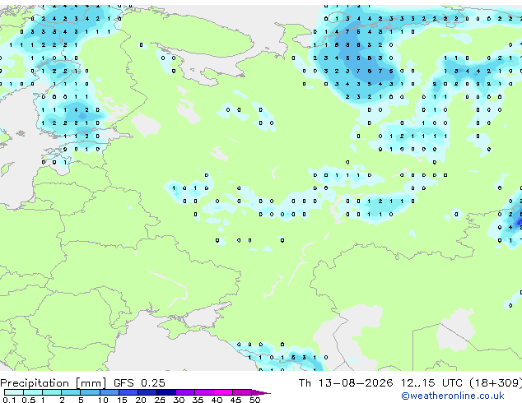Click the "Th 13-08-2026" date text
522x403 pixels.
coord(346,383)
